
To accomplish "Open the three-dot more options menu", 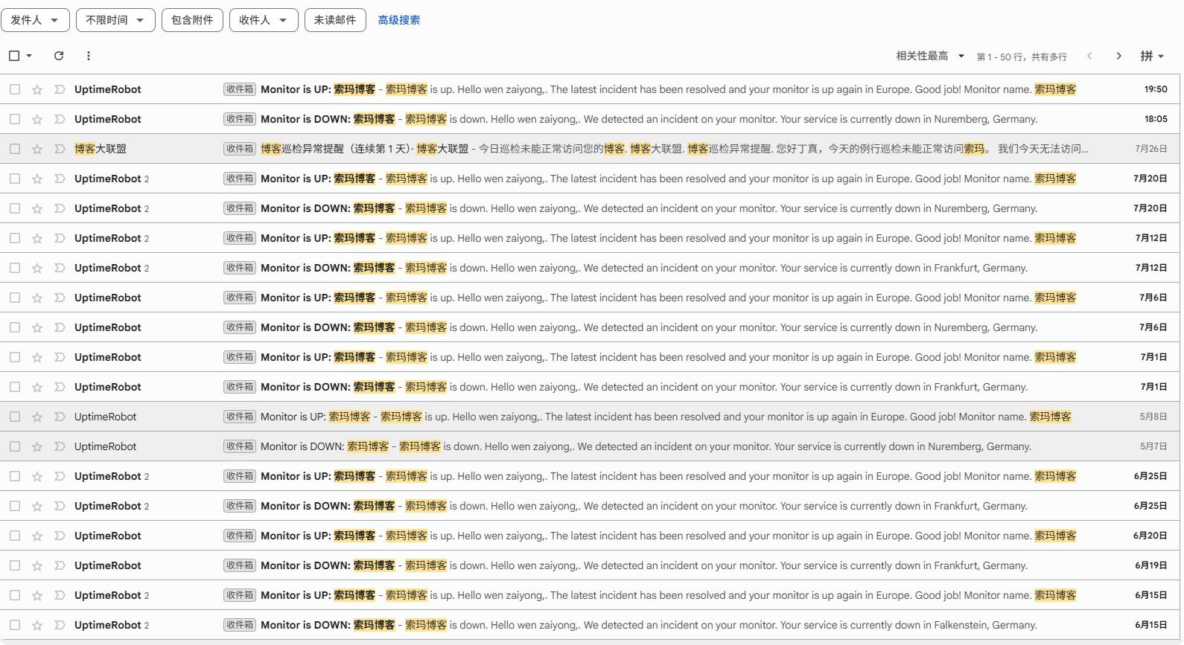I will [x=89, y=56].
